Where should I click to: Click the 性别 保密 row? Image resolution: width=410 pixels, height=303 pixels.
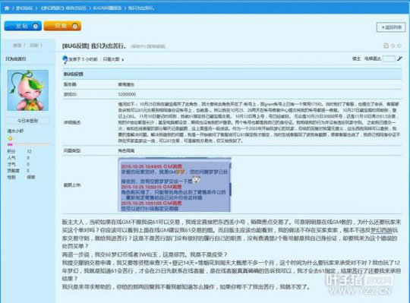(21, 177)
